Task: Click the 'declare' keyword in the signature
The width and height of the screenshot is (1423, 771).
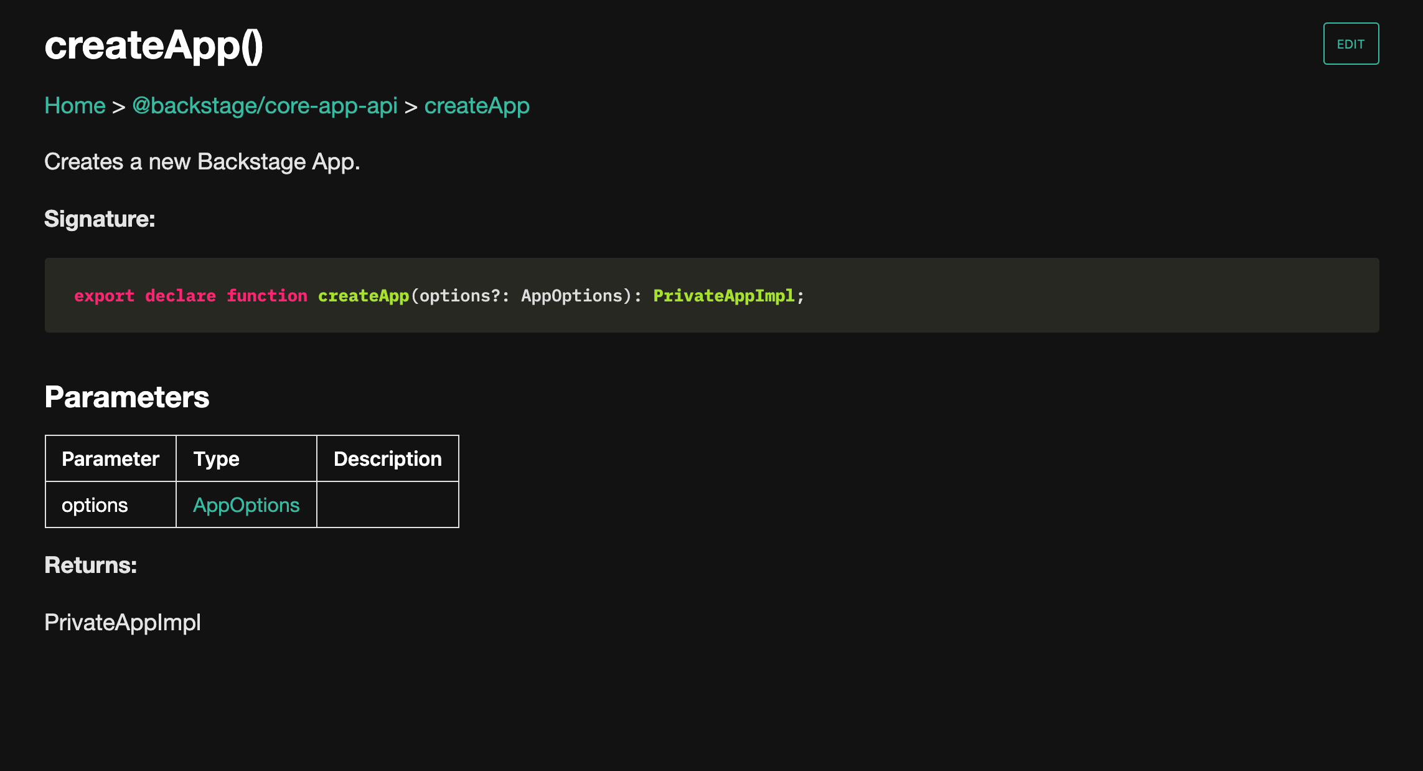Action: (x=181, y=296)
